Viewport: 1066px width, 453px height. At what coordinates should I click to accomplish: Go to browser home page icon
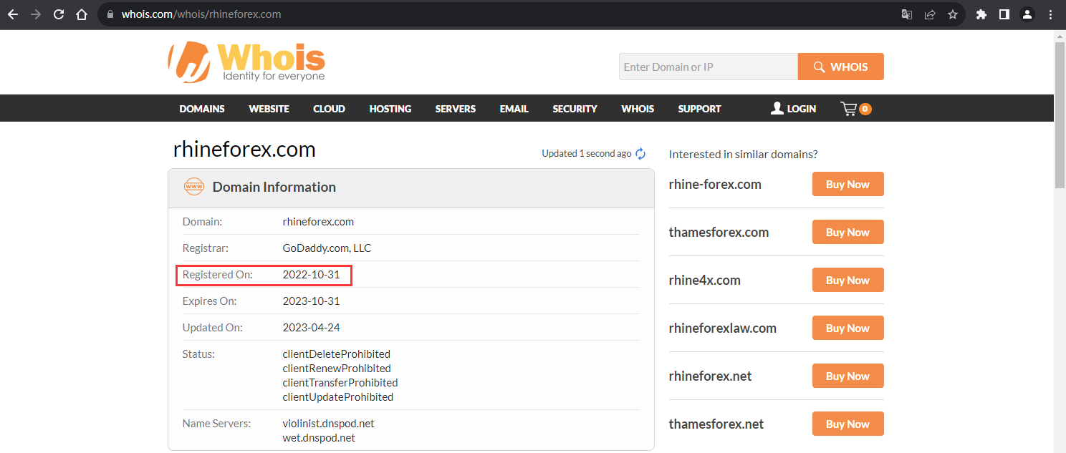pos(82,14)
